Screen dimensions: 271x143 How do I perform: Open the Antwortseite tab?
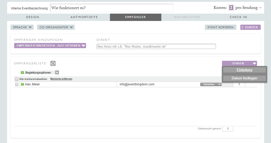tap(84, 17)
